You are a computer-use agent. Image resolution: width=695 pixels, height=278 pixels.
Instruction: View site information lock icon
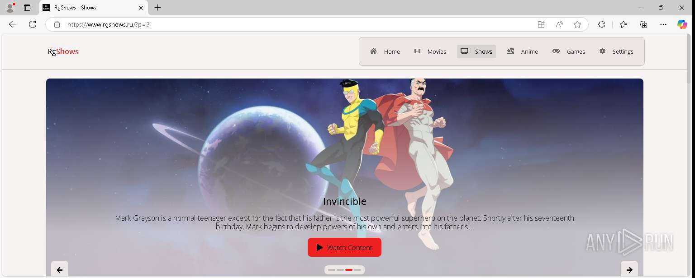(x=57, y=24)
